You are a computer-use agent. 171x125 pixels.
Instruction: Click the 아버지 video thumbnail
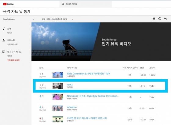click(x=58, y=86)
